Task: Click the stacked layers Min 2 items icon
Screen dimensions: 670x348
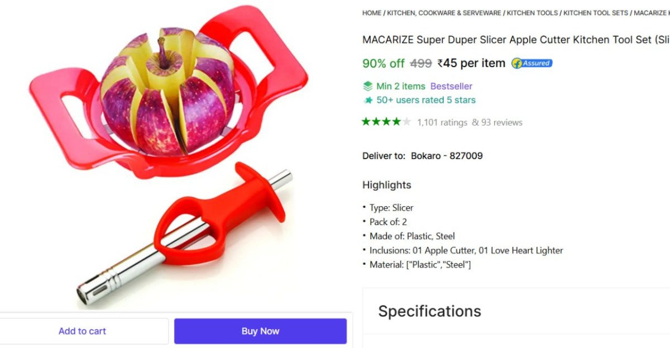Action: click(x=367, y=86)
